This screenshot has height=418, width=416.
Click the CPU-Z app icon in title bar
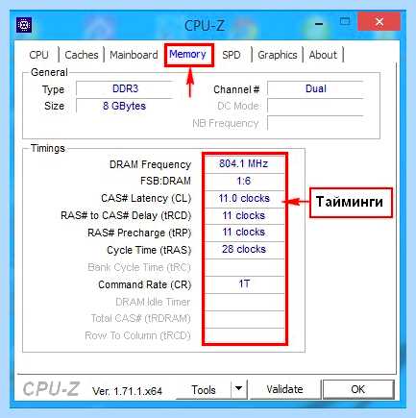(24, 25)
